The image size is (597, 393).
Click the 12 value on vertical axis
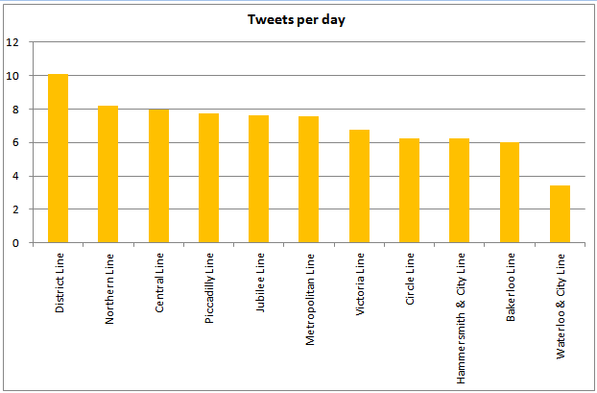tap(12, 42)
